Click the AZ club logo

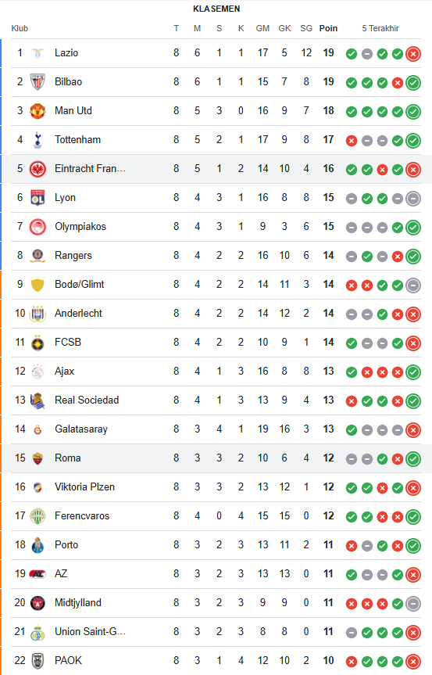click(x=37, y=574)
